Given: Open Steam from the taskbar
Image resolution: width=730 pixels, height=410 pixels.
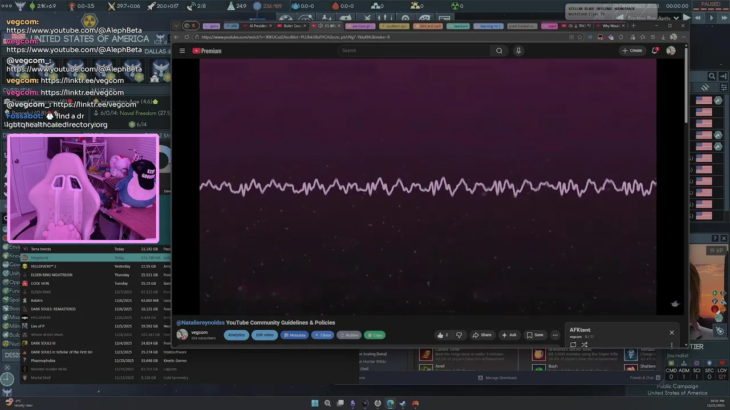Looking at the screenshot, I should tap(403, 403).
